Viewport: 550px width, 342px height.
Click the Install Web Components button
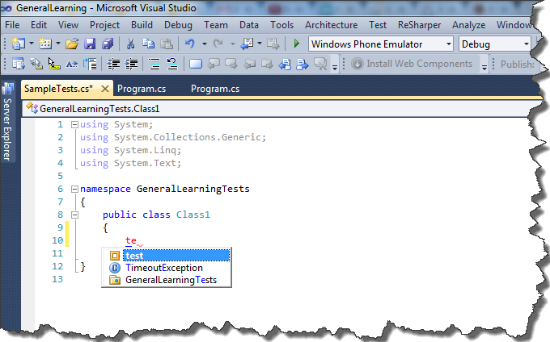click(412, 64)
